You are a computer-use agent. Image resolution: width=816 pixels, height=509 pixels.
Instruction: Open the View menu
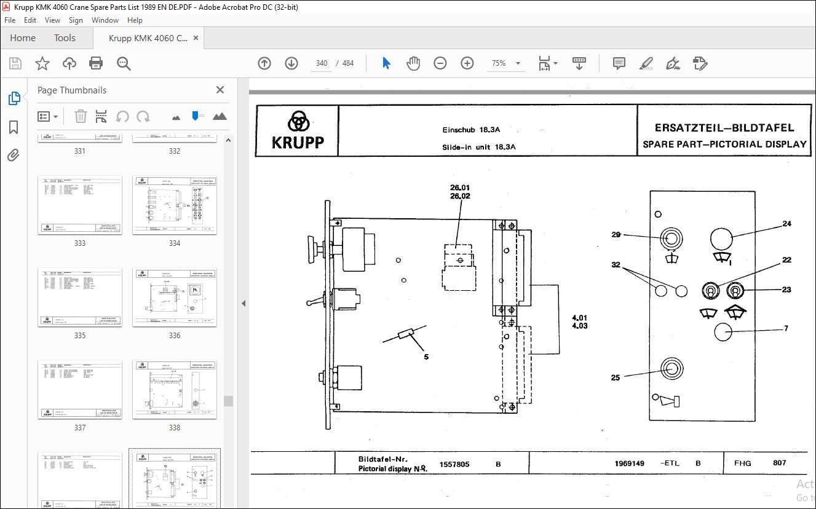click(52, 20)
